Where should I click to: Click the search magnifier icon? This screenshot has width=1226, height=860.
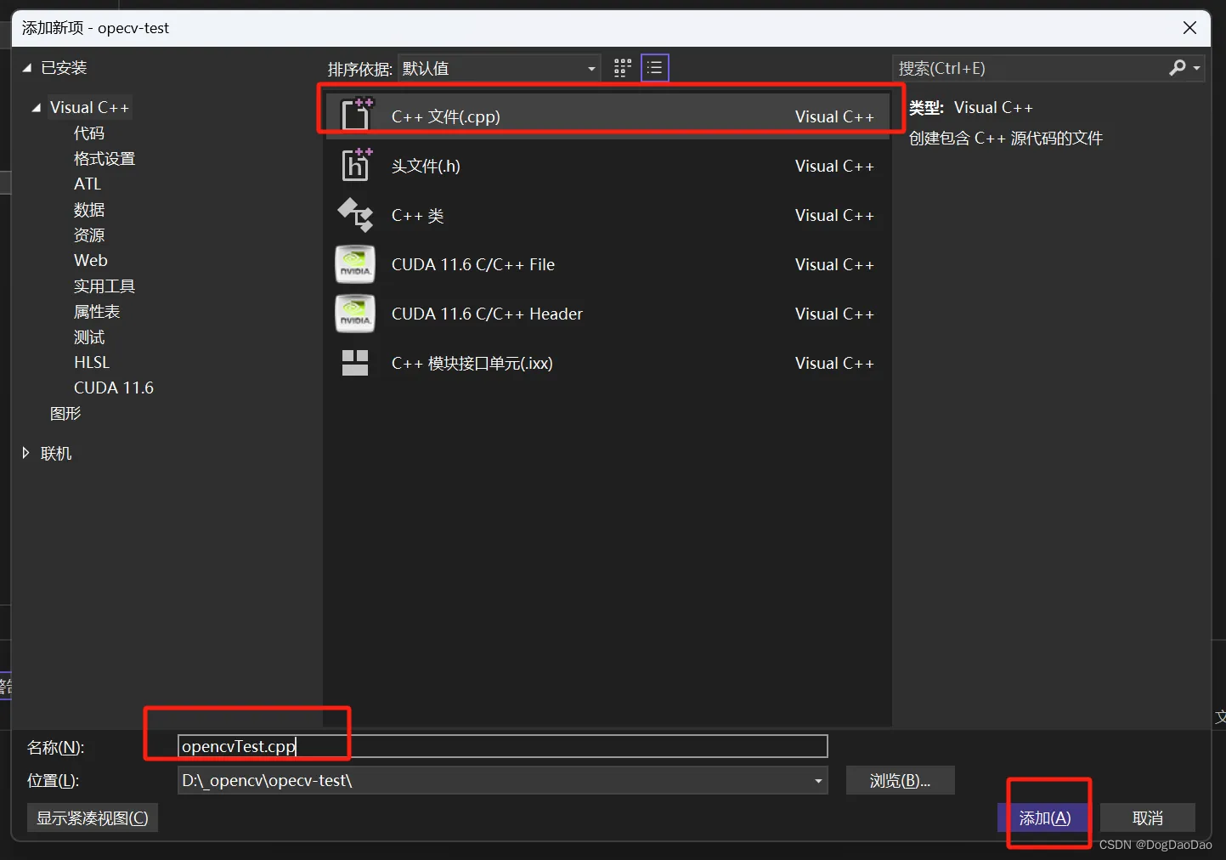pos(1177,68)
